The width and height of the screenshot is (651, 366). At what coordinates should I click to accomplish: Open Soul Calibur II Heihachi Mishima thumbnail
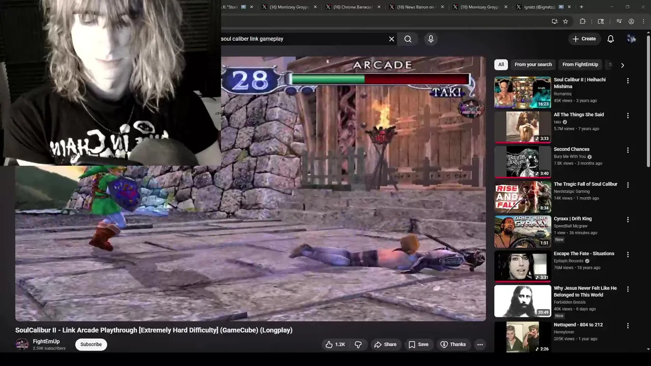[522, 92]
